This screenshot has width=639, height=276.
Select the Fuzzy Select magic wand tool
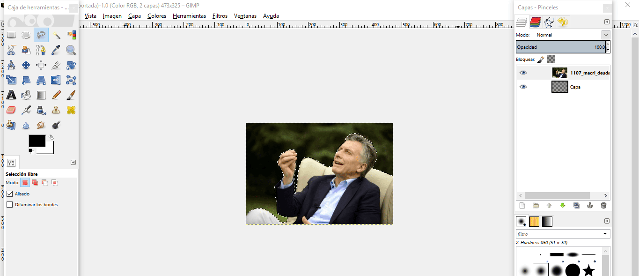click(56, 35)
